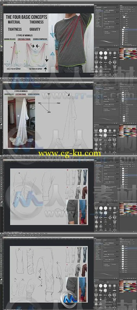Choose CHAIN brush set thumbnail, Four Basic Concepts window
This screenshot has height=310, width=137.
pyautogui.click(x=96, y=62)
